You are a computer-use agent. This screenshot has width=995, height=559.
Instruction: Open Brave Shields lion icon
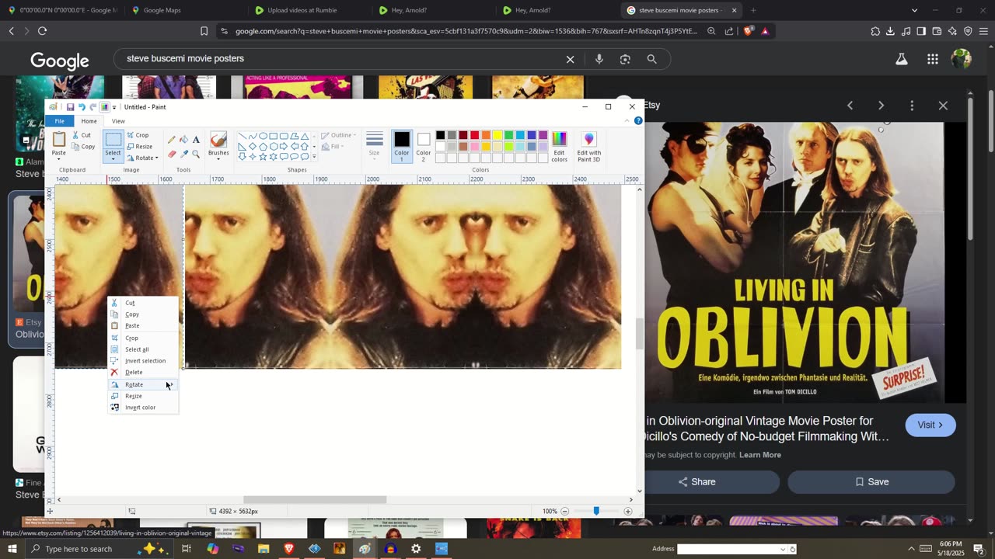coord(749,31)
